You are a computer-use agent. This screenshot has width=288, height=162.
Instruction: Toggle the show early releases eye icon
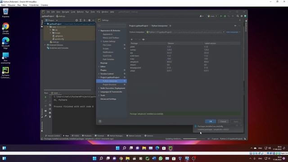[143, 39]
